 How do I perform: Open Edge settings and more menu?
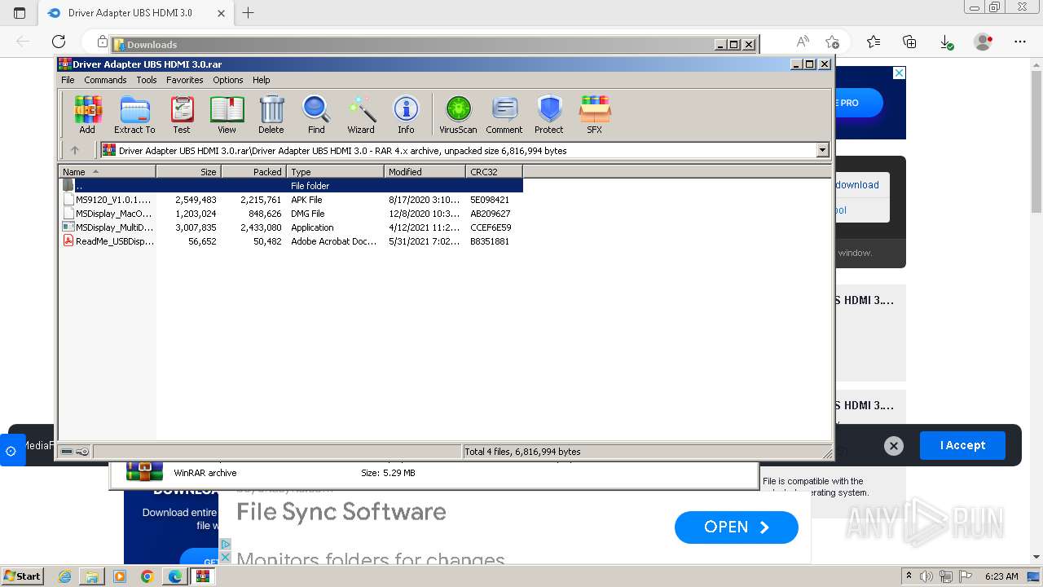(1019, 42)
